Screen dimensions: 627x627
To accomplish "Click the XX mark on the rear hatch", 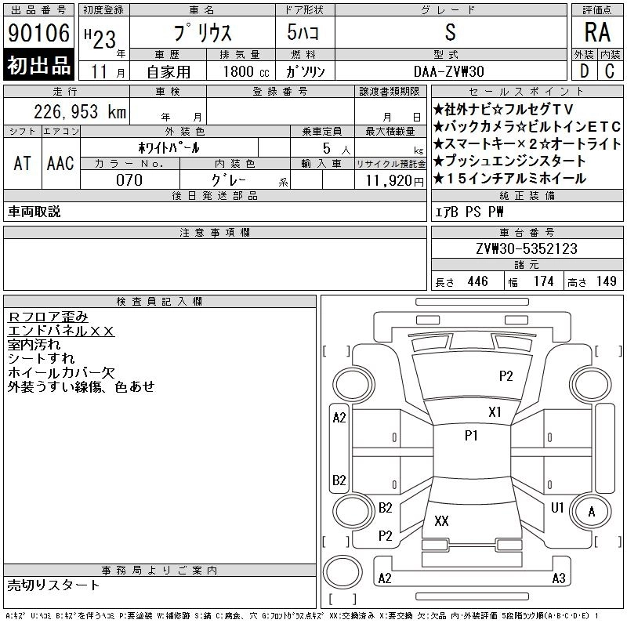I will point(441,520).
